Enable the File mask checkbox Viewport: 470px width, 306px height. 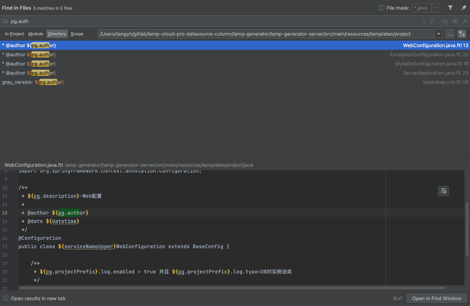click(x=381, y=8)
